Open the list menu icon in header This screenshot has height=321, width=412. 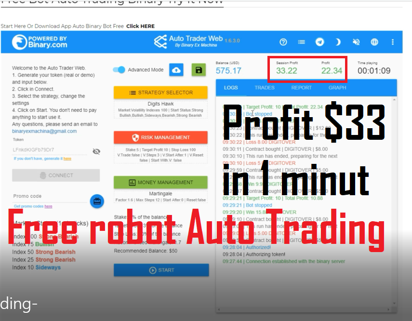[301, 42]
